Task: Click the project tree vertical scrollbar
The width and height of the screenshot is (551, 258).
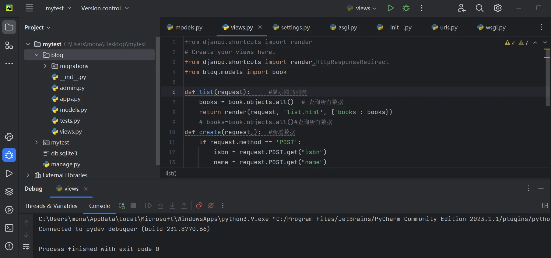Action: click(158, 101)
